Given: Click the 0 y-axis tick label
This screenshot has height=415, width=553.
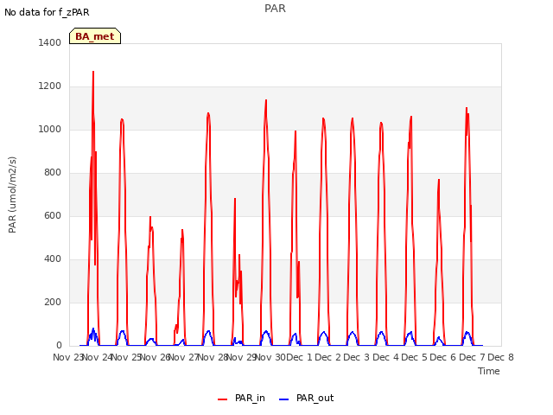Looking at the screenshot, I should click(x=59, y=345).
